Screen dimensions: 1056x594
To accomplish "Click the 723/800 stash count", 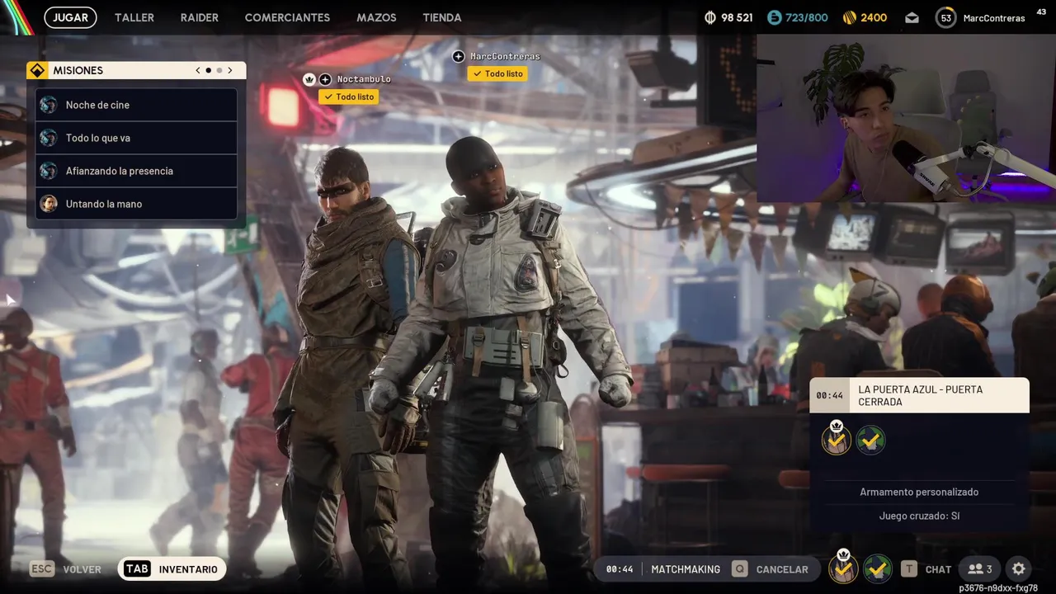I will click(x=806, y=17).
